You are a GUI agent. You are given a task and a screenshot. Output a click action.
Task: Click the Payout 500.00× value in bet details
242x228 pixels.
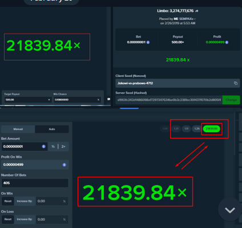point(178,42)
